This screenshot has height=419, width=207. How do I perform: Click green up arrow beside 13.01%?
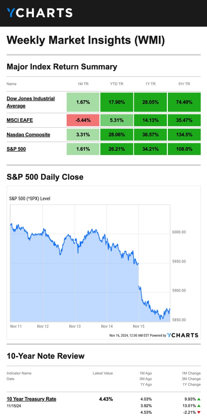pyautogui.click(x=199, y=406)
